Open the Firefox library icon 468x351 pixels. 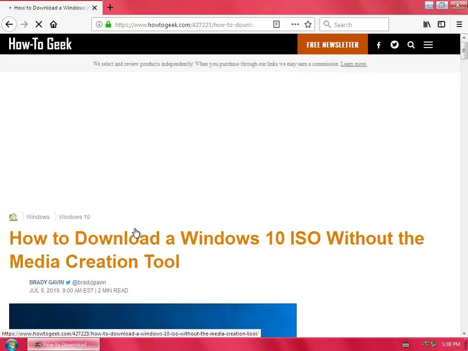(427, 25)
